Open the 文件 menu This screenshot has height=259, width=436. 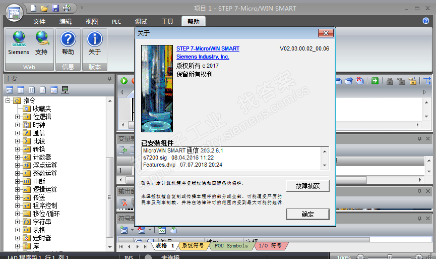pyautogui.click(x=39, y=21)
